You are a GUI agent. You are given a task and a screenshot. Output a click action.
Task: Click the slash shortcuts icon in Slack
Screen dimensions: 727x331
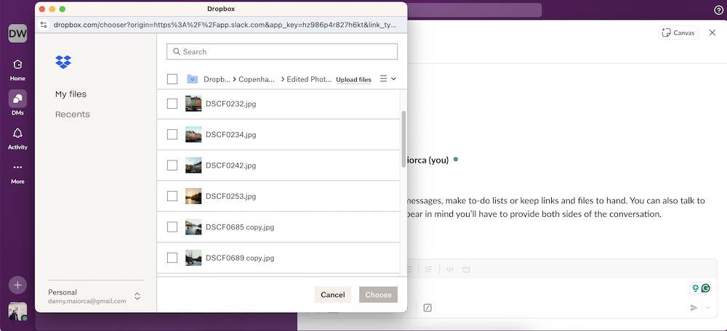tap(427, 307)
